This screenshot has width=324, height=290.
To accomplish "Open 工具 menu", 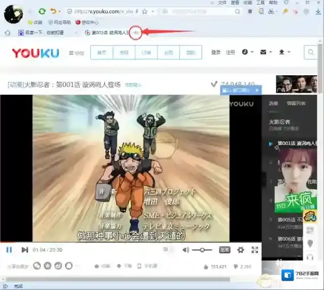I will pos(261,3).
